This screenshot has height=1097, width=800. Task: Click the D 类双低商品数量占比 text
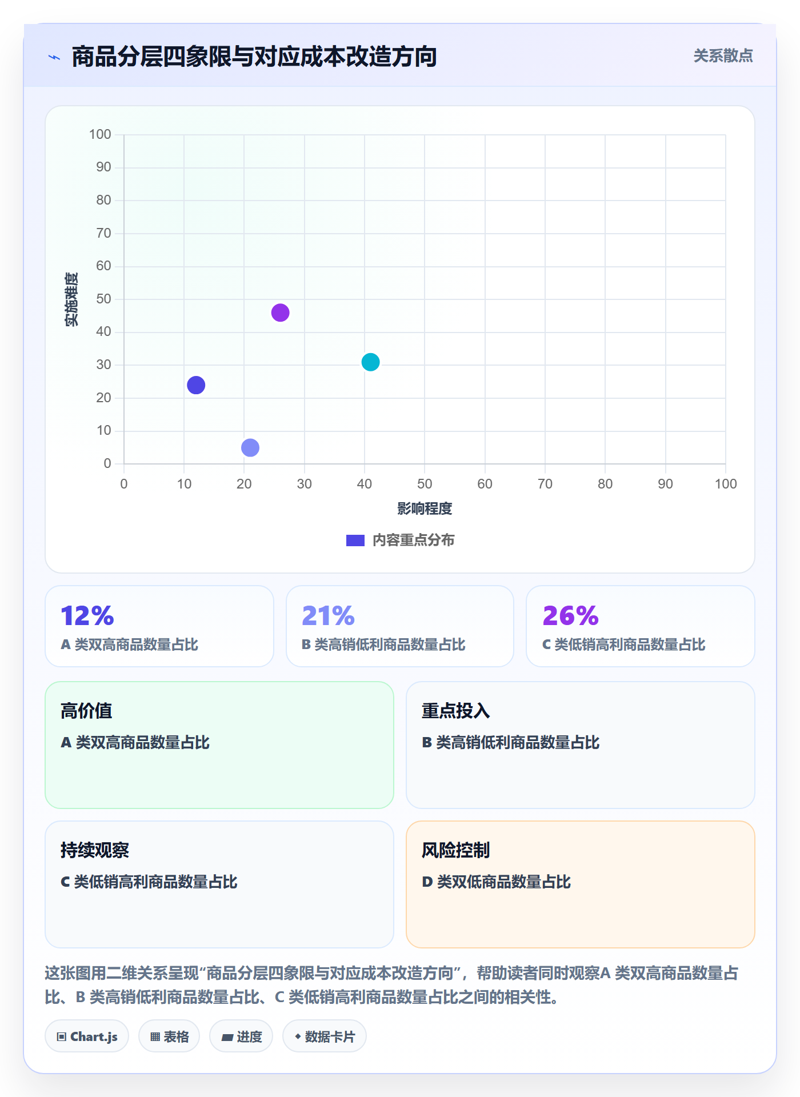(496, 882)
